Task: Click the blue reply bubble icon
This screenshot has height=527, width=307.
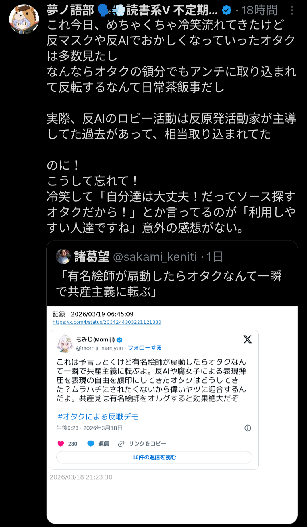Action: pos(91,444)
